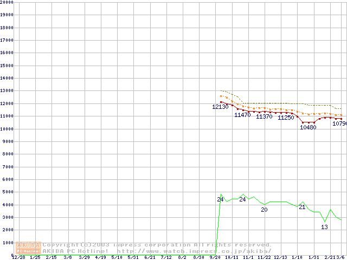Select the 10790 final price label
This screenshot has height=260, width=347.
point(339,123)
